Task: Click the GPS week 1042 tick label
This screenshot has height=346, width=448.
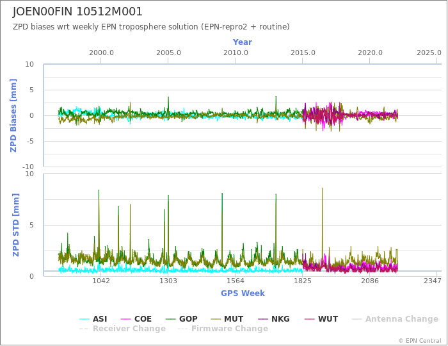Action: pyautogui.click(x=101, y=281)
